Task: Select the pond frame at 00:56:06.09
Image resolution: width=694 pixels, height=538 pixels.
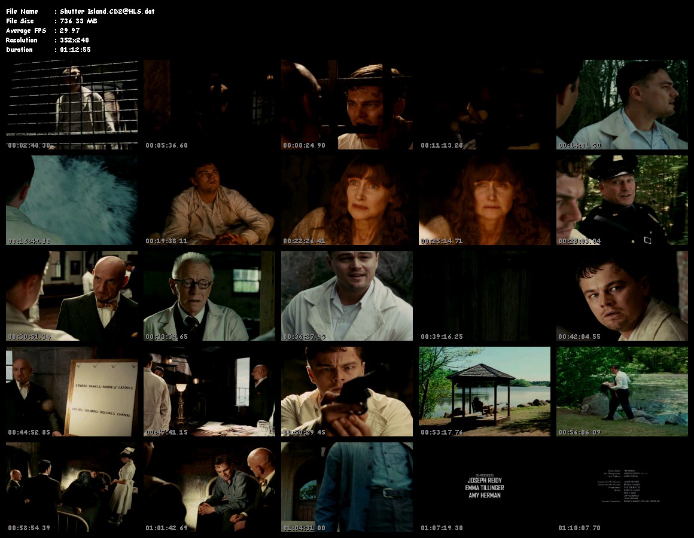Action: (x=622, y=392)
